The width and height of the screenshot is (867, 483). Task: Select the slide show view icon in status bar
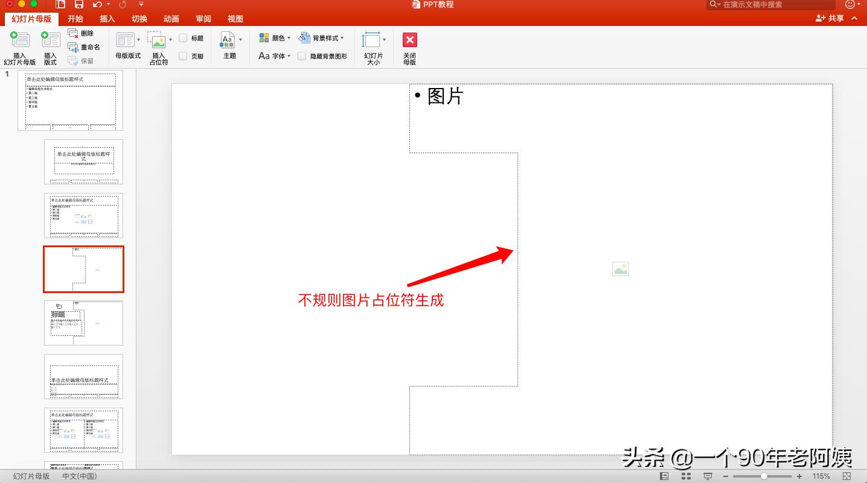[707, 476]
